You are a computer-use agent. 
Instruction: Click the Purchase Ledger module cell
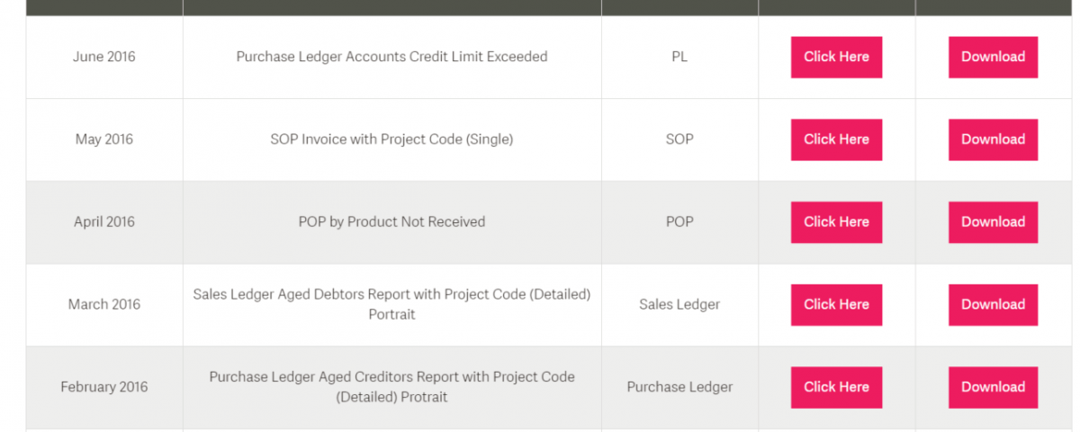tap(679, 387)
